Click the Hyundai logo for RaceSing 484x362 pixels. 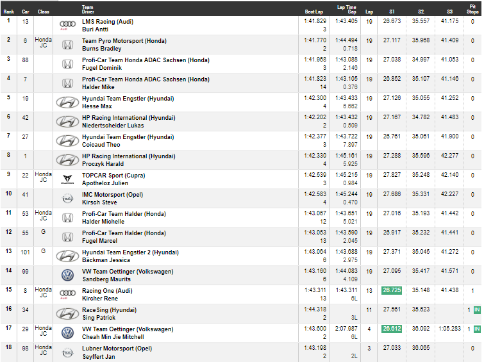pyautogui.click(x=67, y=314)
